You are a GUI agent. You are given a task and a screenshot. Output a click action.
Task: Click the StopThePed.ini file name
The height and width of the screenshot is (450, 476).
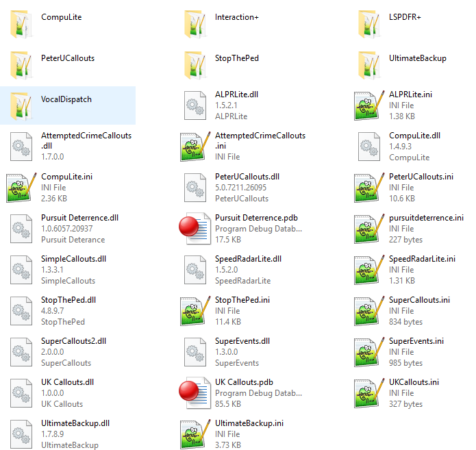point(242,300)
